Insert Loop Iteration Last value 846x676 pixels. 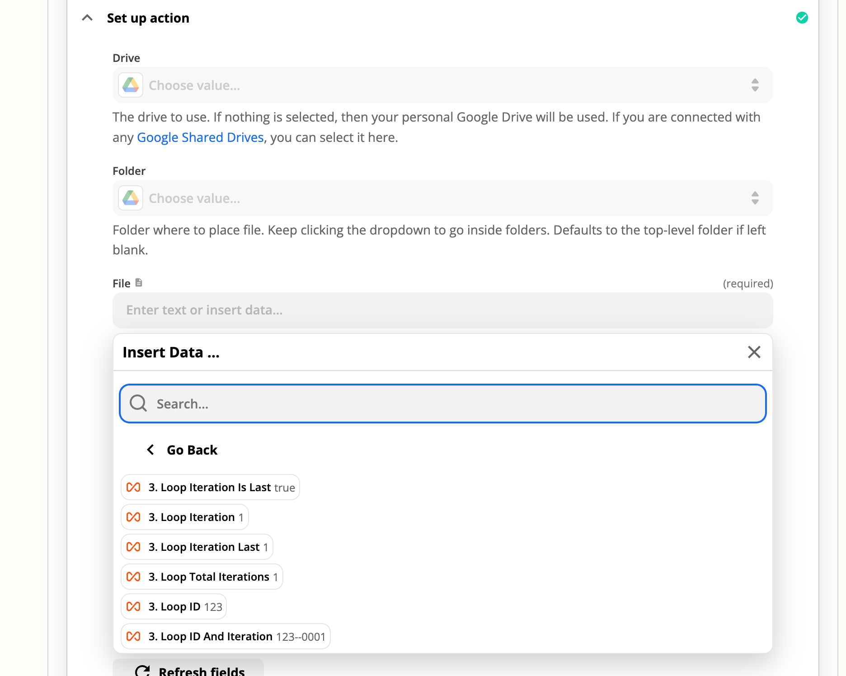click(197, 547)
